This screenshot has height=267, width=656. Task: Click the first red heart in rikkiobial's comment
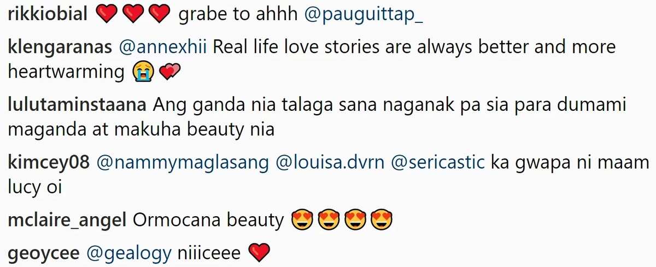pyautogui.click(x=107, y=16)
